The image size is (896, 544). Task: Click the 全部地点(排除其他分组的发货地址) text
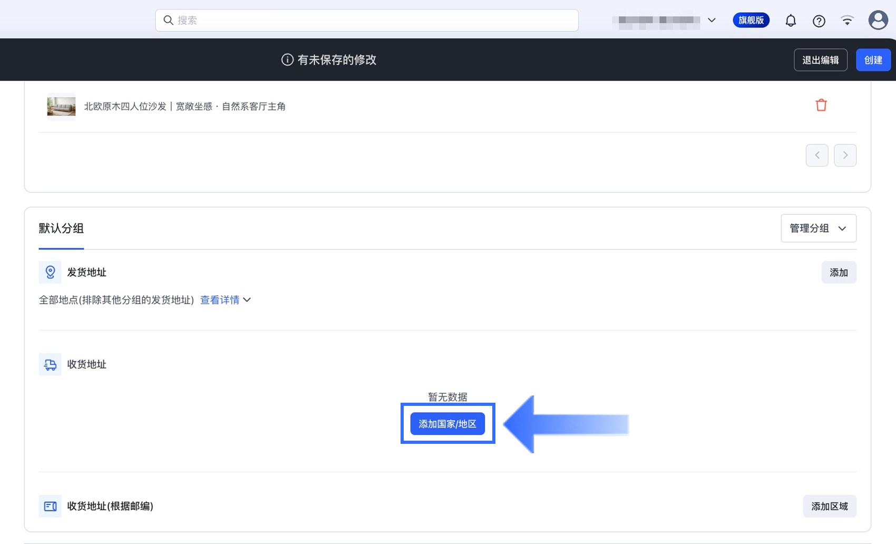click(x=116, y=300)
